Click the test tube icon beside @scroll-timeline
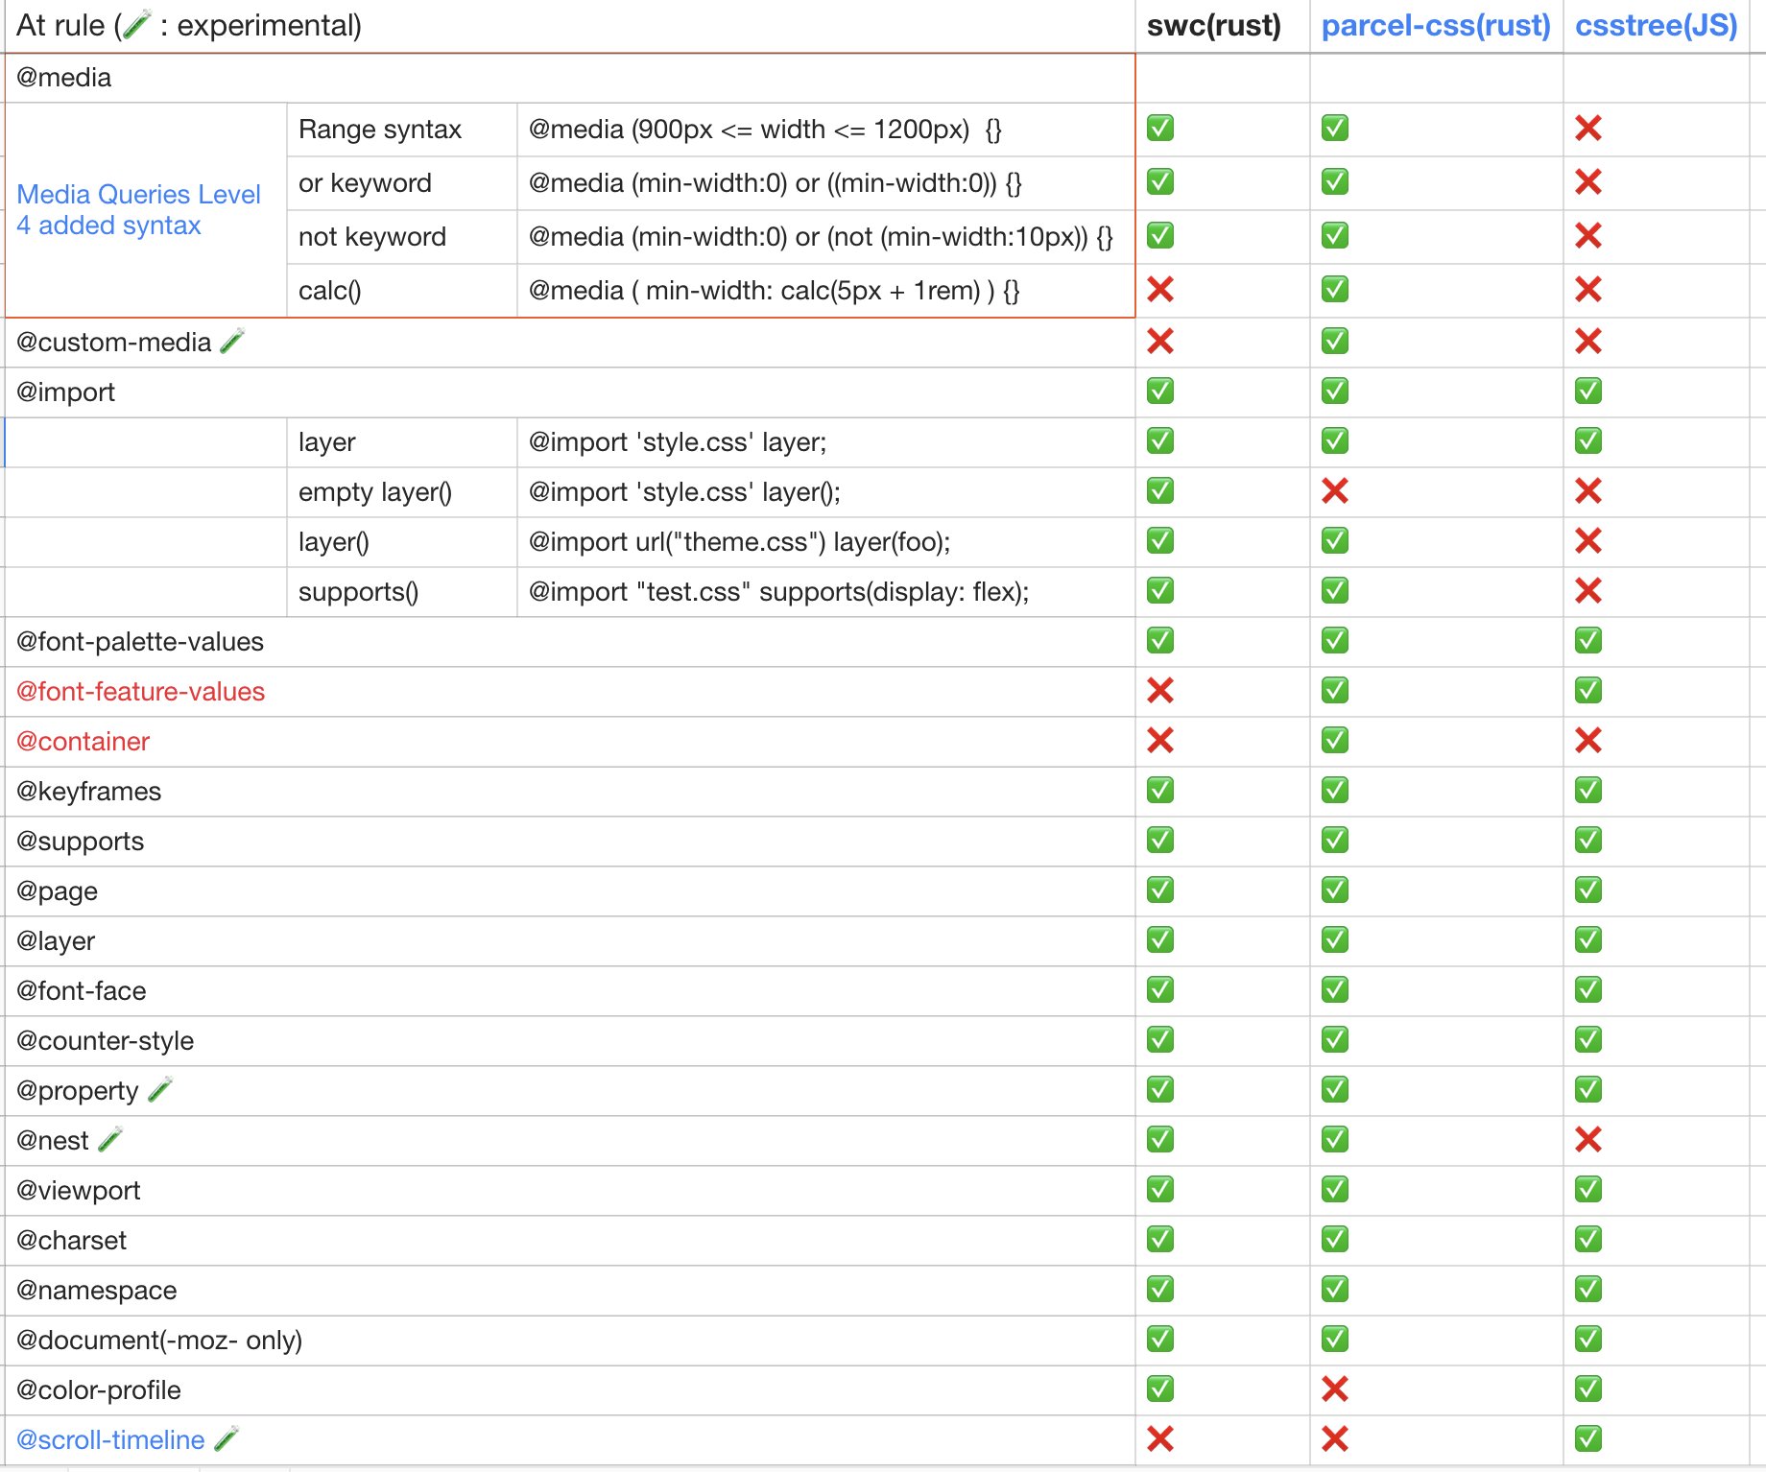1766x1472 pixels. [227, 1438]
